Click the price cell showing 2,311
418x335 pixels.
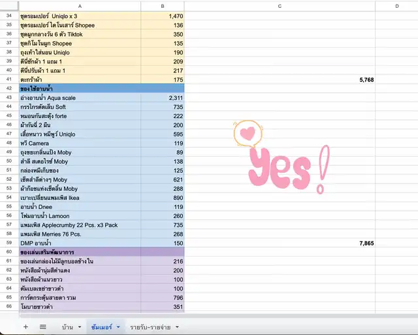click(162, 98)
